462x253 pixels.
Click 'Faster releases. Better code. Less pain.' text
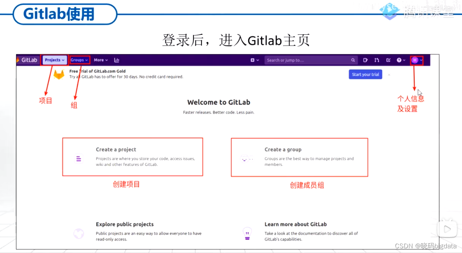(218, 113)
